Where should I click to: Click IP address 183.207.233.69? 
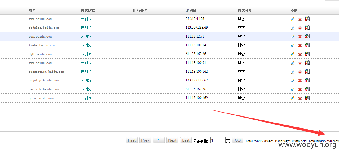click(x=196, y=28)
